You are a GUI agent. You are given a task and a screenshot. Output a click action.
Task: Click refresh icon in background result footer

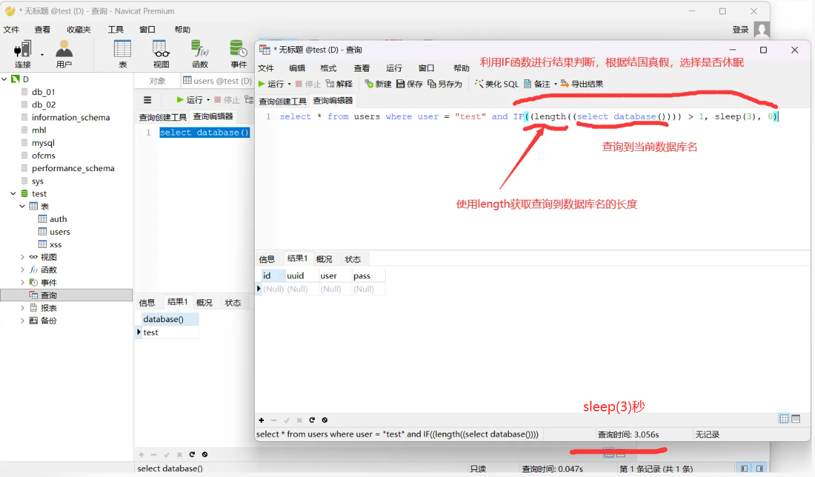point(192,454)
